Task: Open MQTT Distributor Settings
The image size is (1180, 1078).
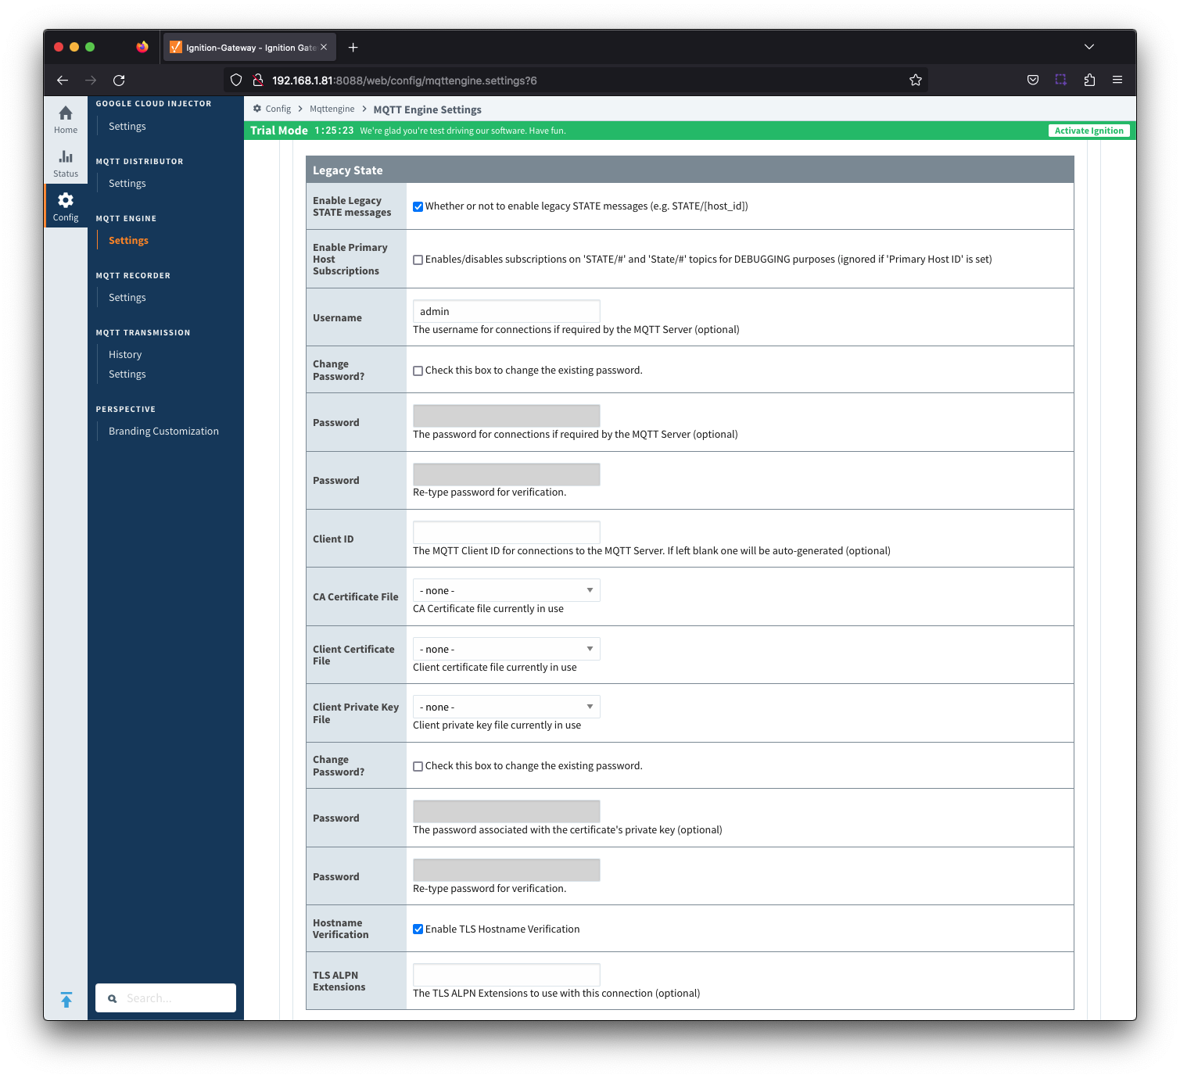Action: (127, 183)
